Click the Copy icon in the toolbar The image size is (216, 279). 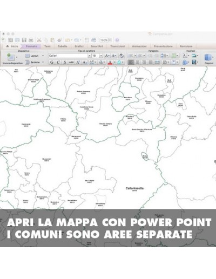[46, 40]
